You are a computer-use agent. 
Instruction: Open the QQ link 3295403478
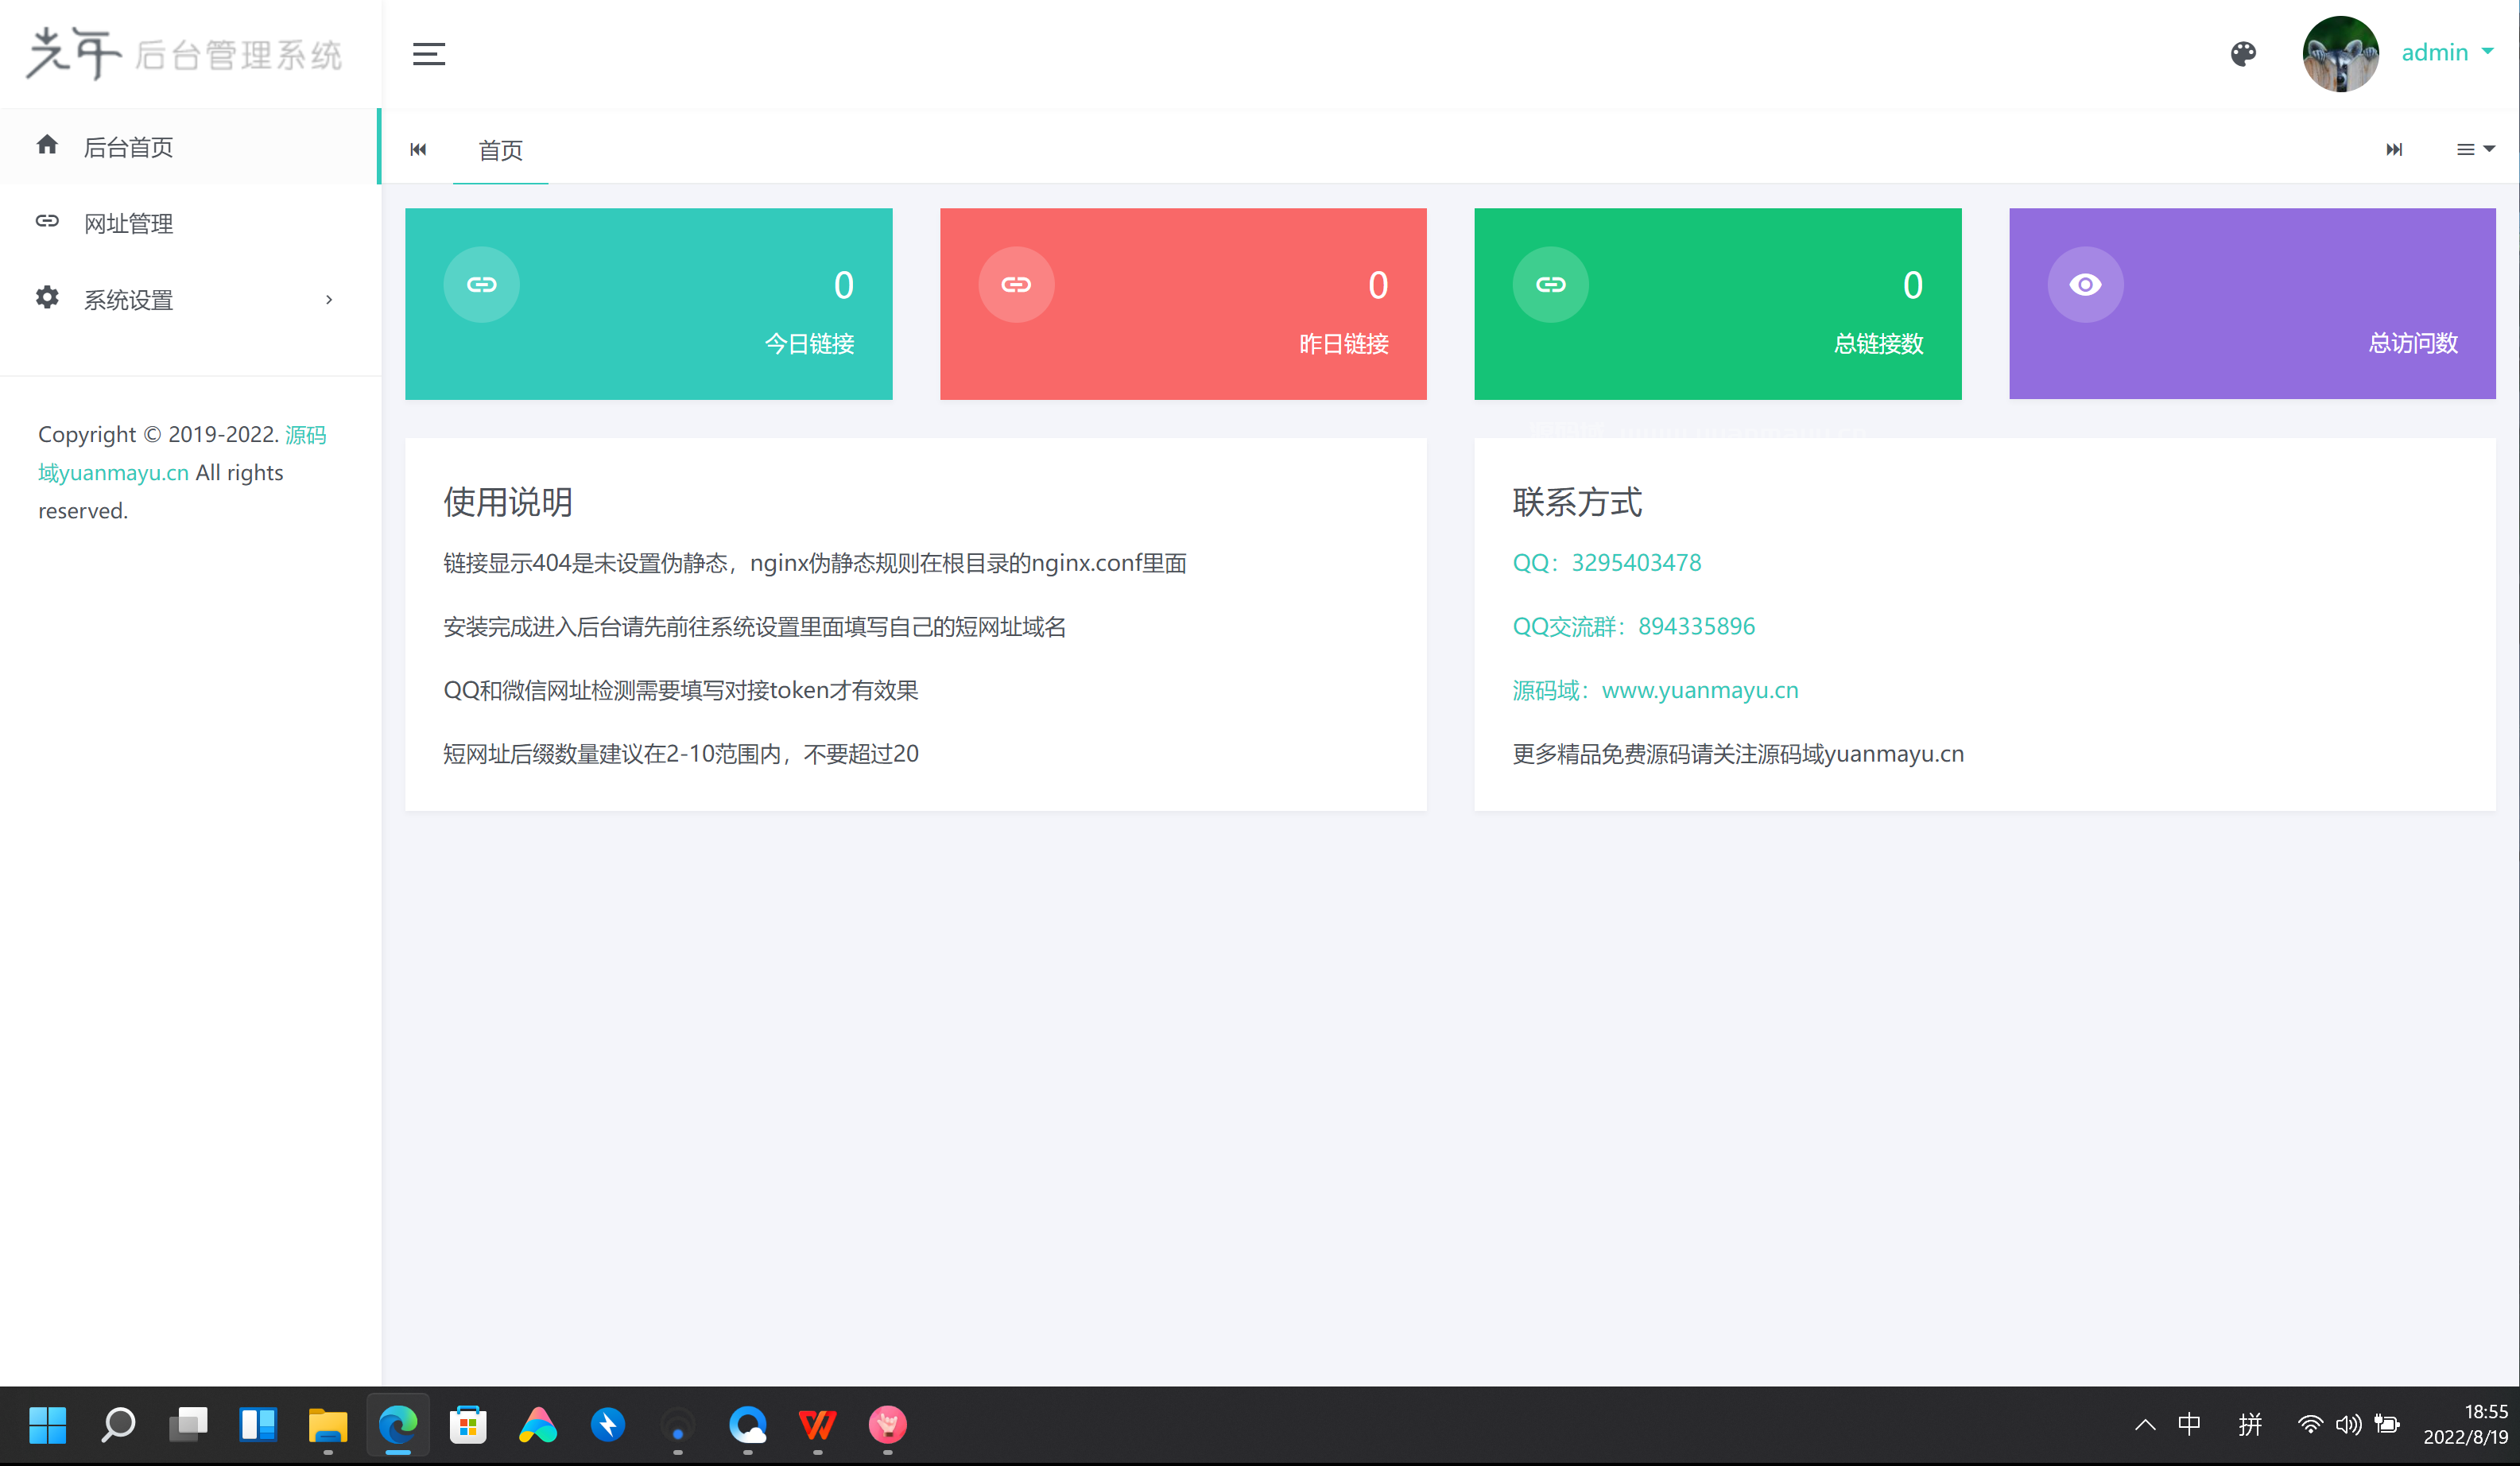(1636, 562)
